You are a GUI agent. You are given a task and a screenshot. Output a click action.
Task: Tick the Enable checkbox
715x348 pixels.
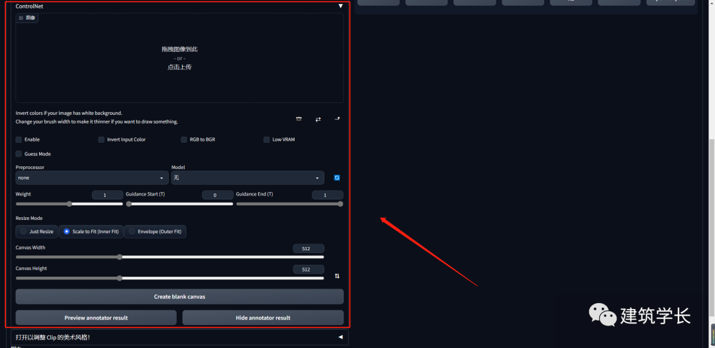(x=19, y=139)
